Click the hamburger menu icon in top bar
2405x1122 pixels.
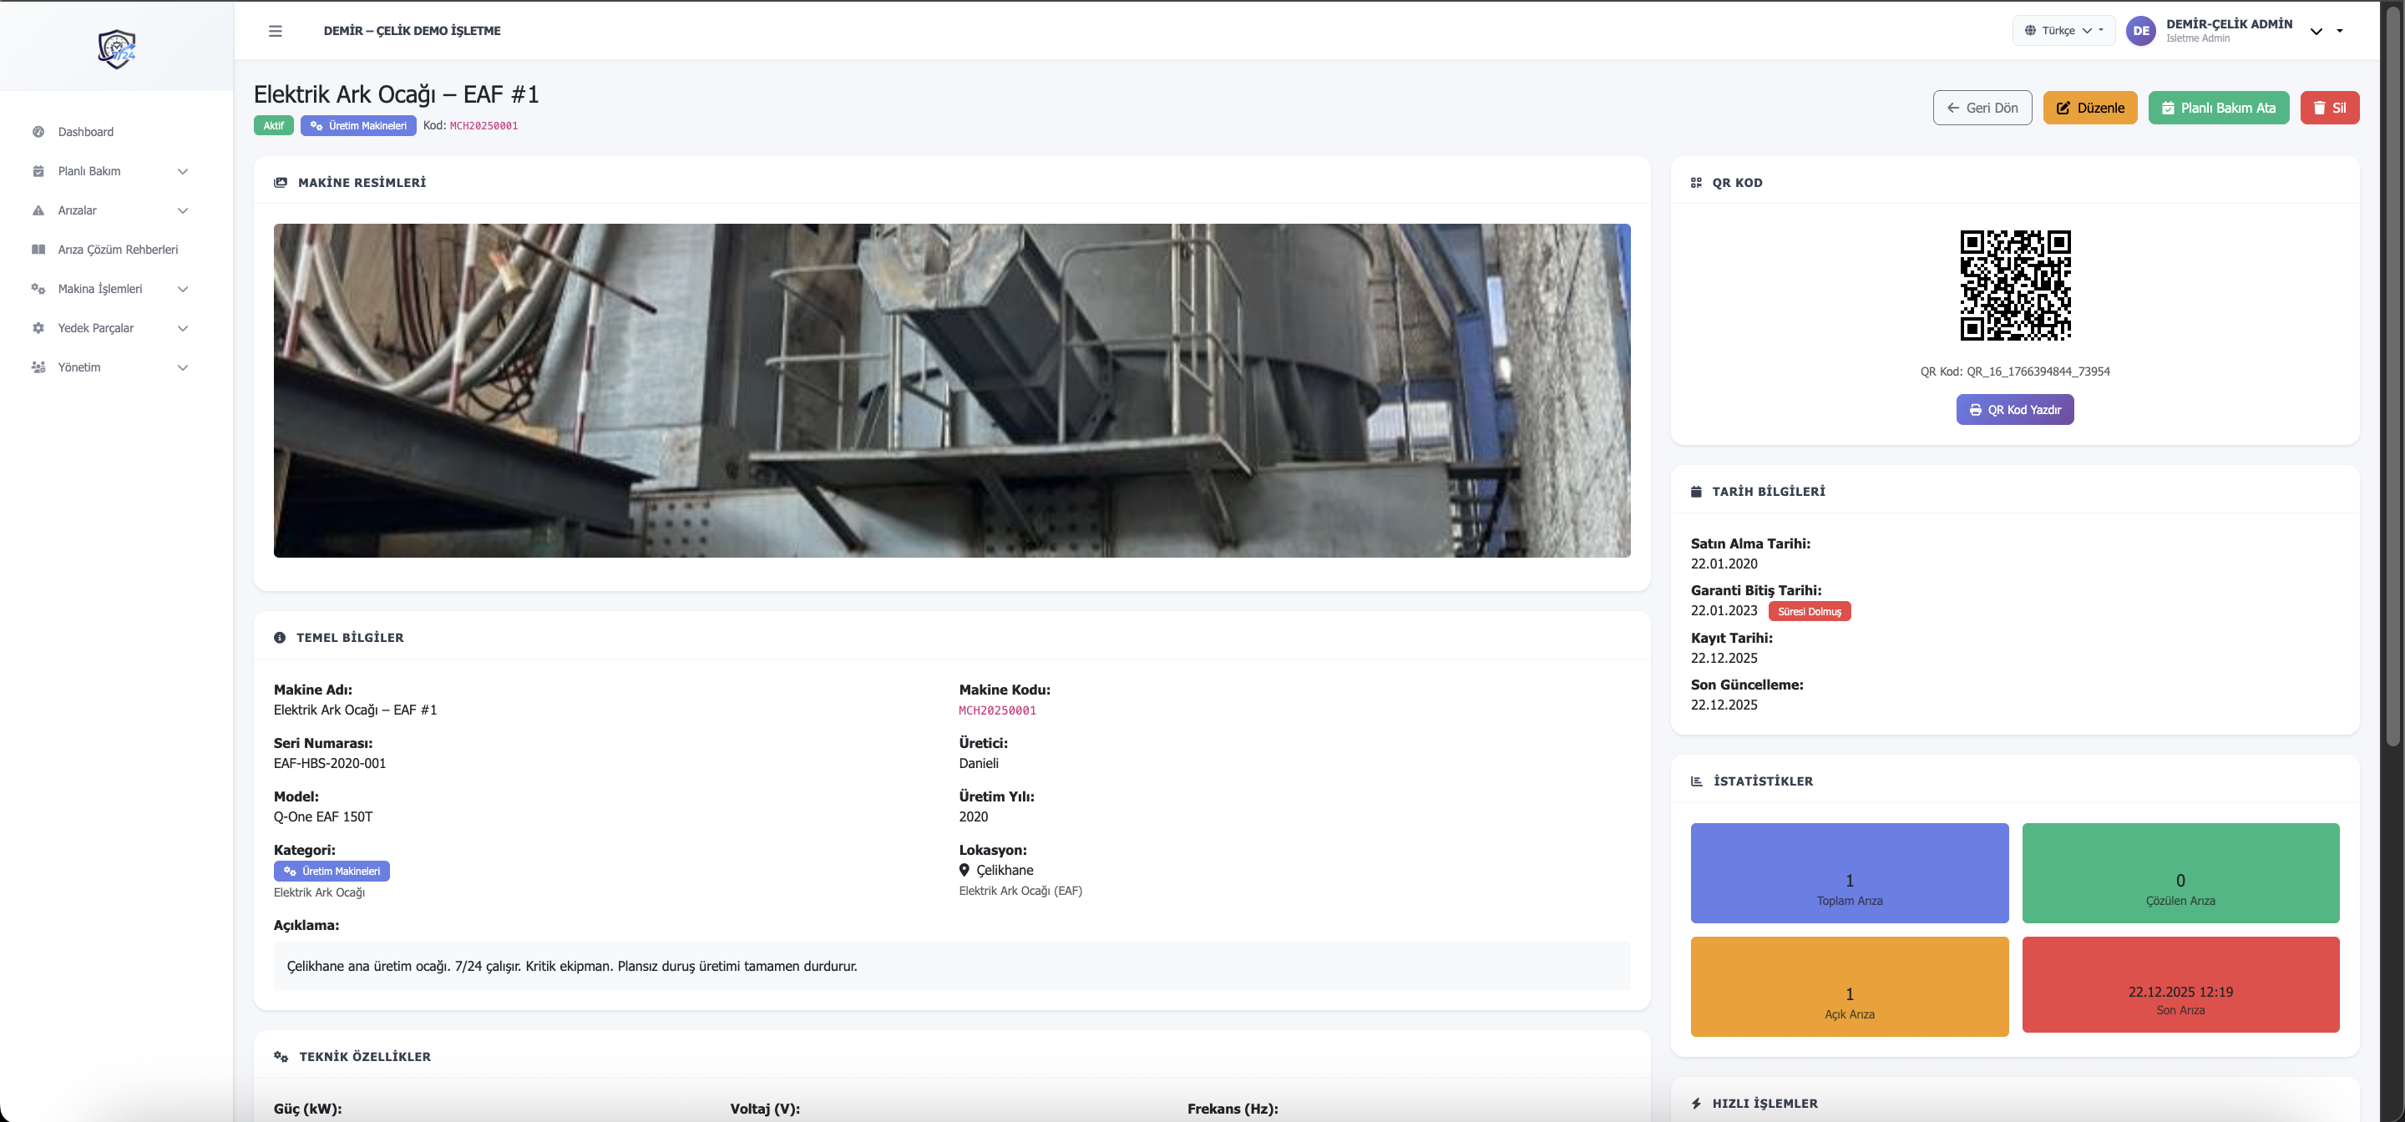click(x=275, y=31)
